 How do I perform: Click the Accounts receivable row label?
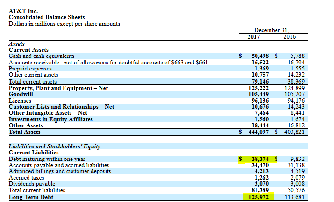point(108,63)
